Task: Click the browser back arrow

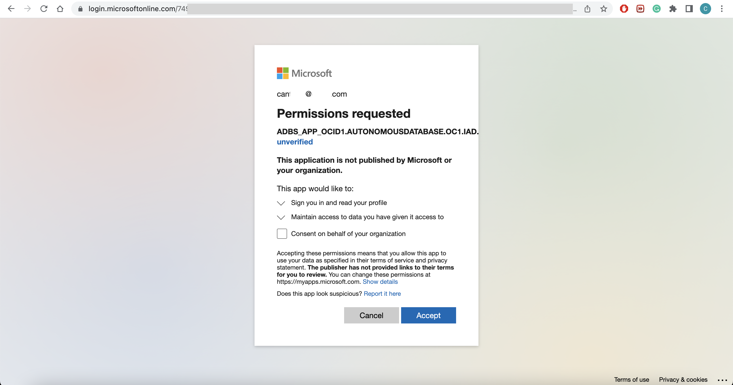Action: (x=11, y=9)
